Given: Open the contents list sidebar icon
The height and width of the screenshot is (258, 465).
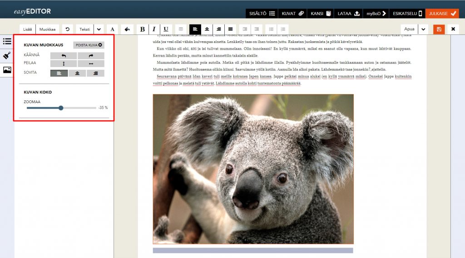Looking at the screenshot, I should (x=7, y=41).
